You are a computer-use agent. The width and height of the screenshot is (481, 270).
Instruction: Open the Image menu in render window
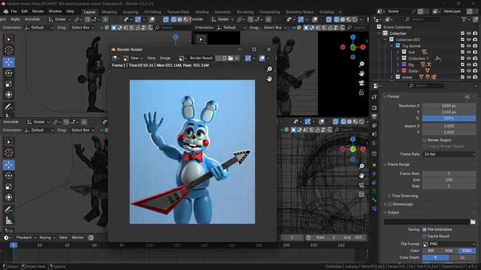click(x=165, y=58)
